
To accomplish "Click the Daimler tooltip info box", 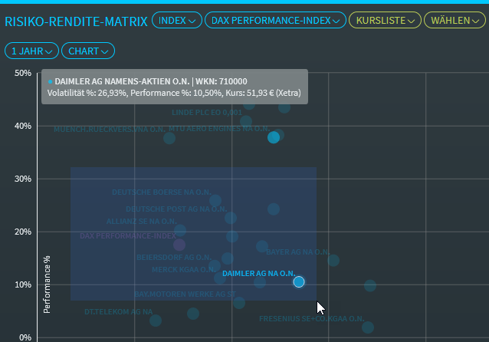I will click(175, 87).
